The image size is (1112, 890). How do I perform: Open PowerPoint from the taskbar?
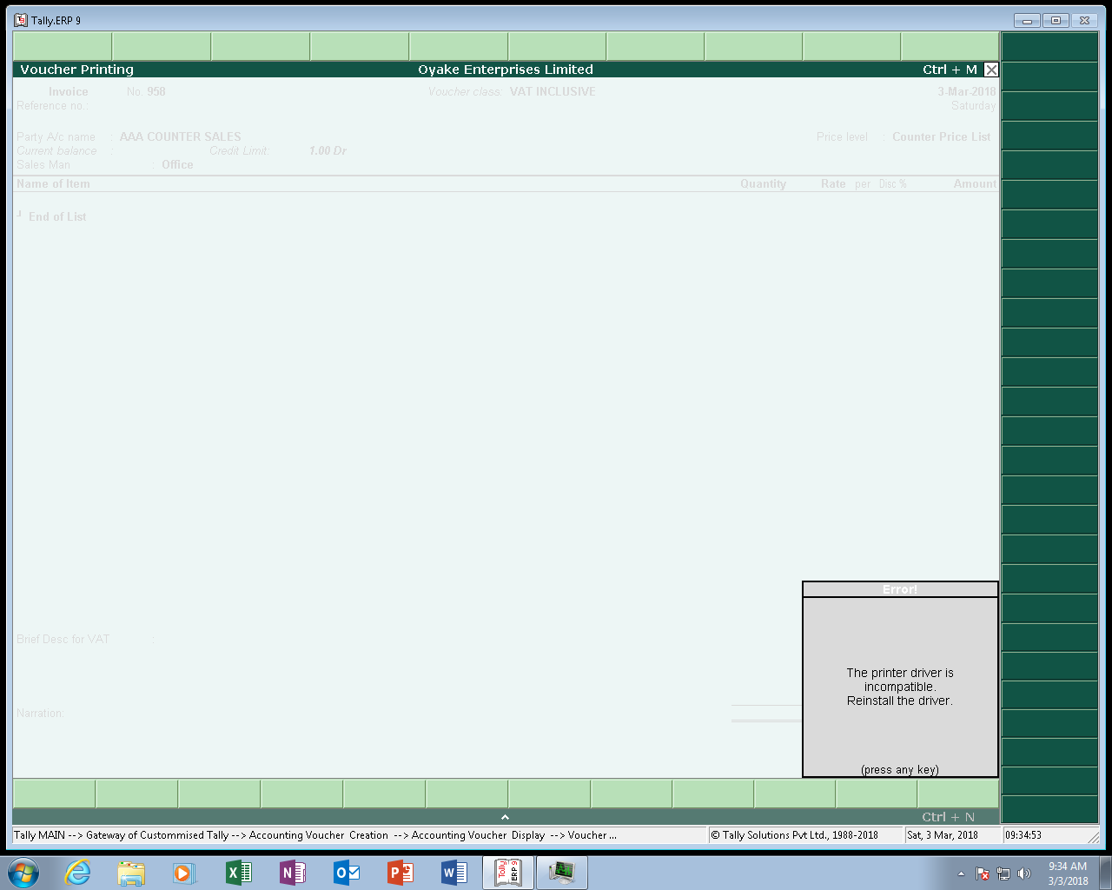400,873
